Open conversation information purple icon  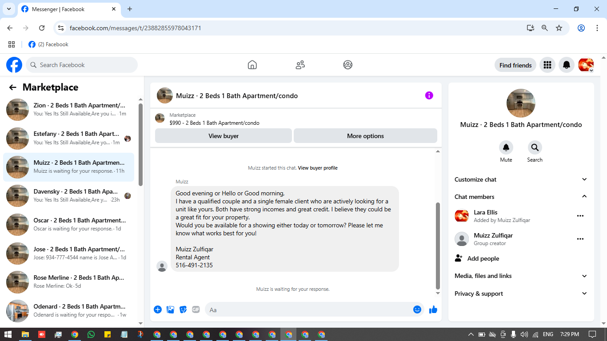pos(429,95)
